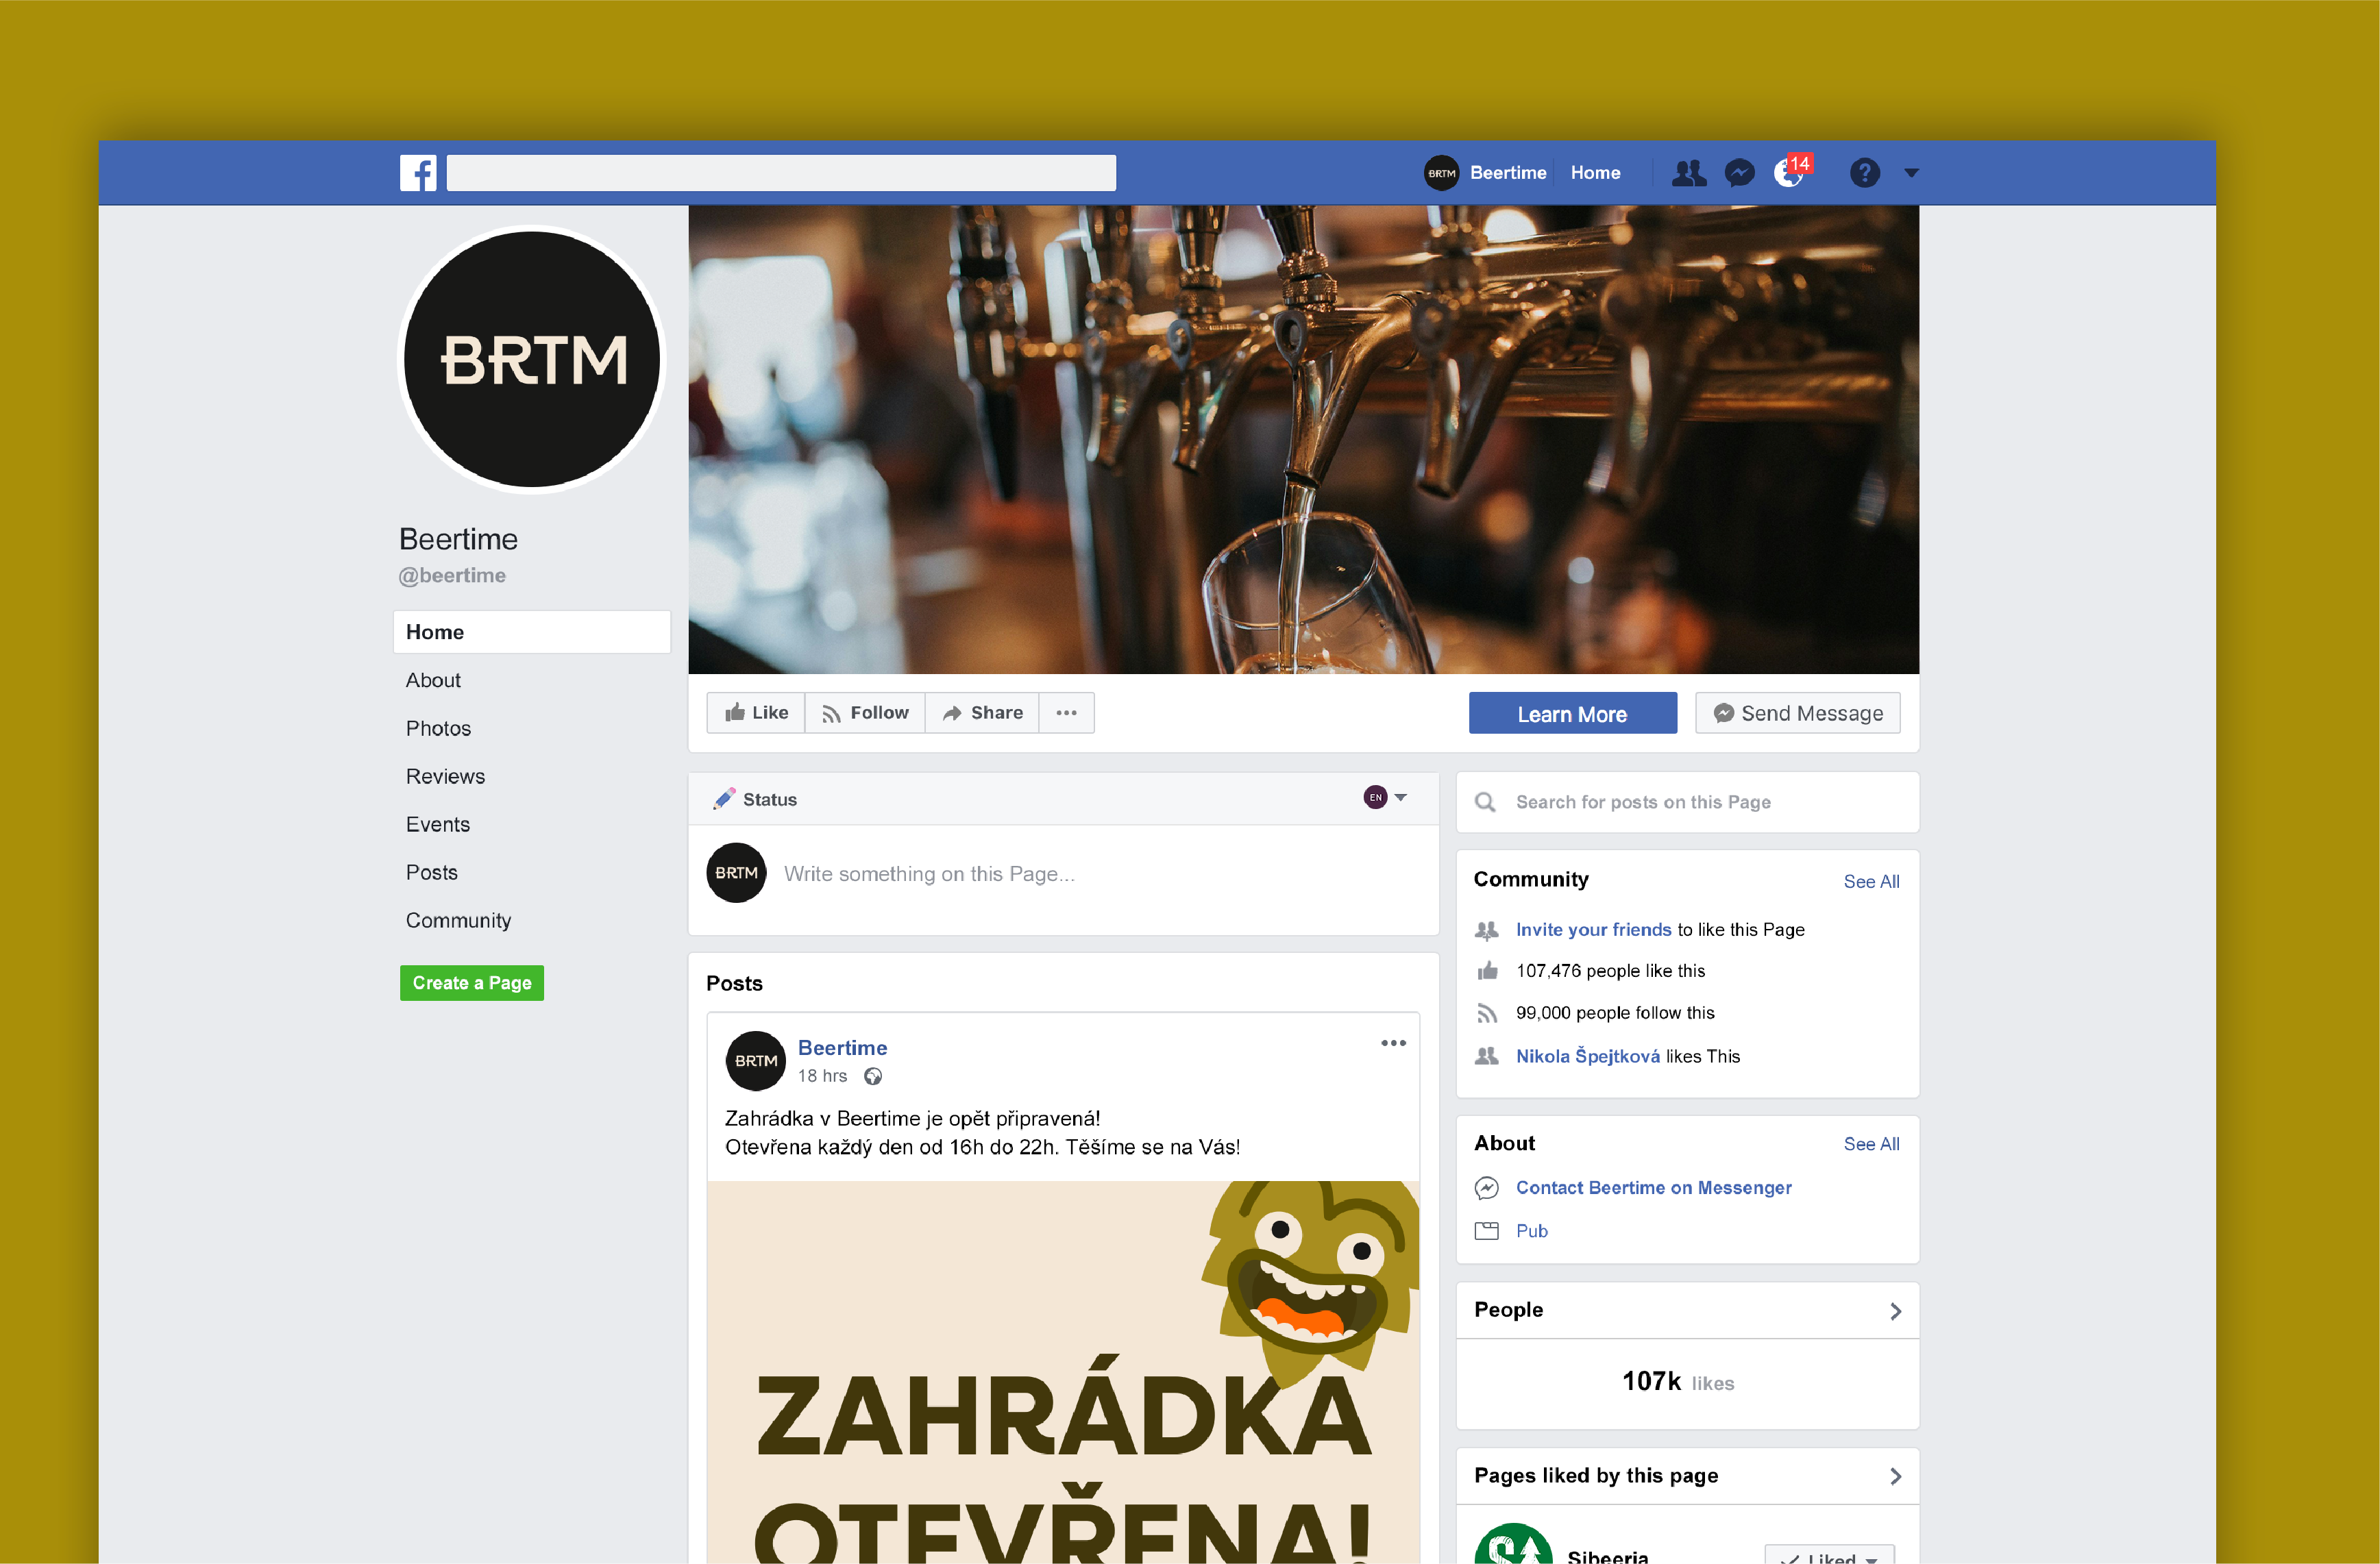Click Invite your friends link
This screenshot has width=2380, height=1564.
1593,930
